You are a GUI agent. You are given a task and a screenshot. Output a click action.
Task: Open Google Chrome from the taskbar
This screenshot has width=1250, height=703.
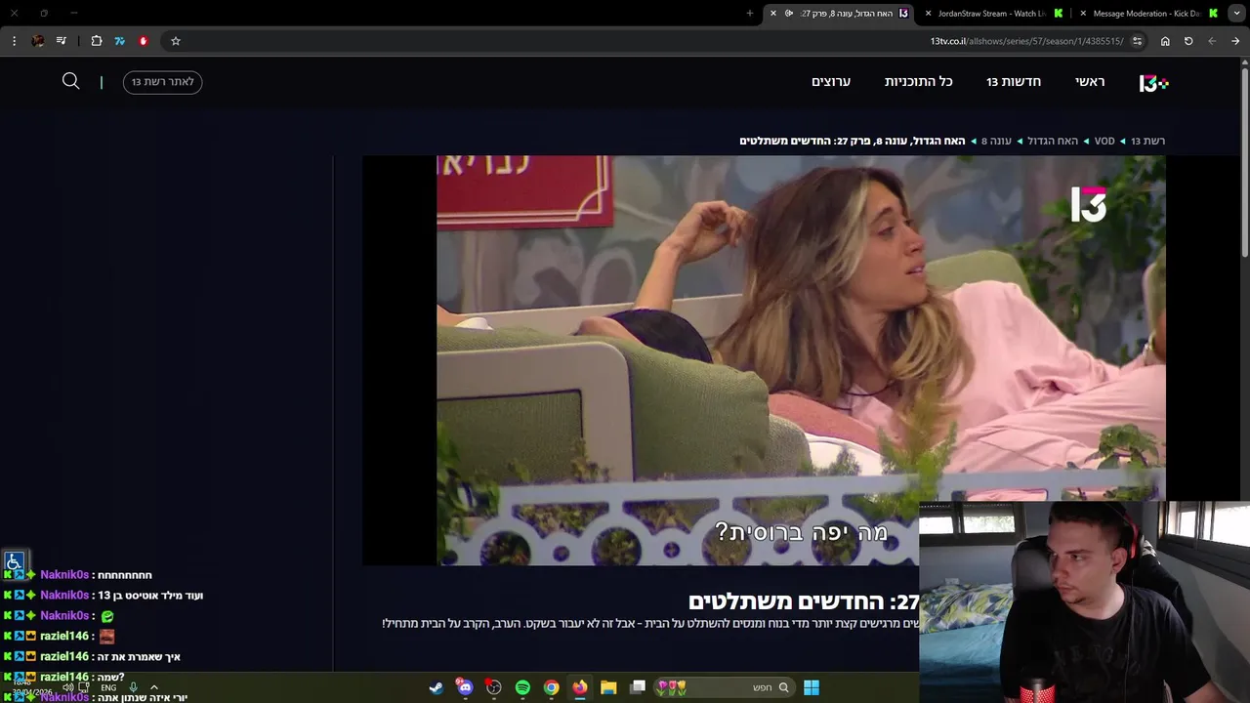pos(552,687)
